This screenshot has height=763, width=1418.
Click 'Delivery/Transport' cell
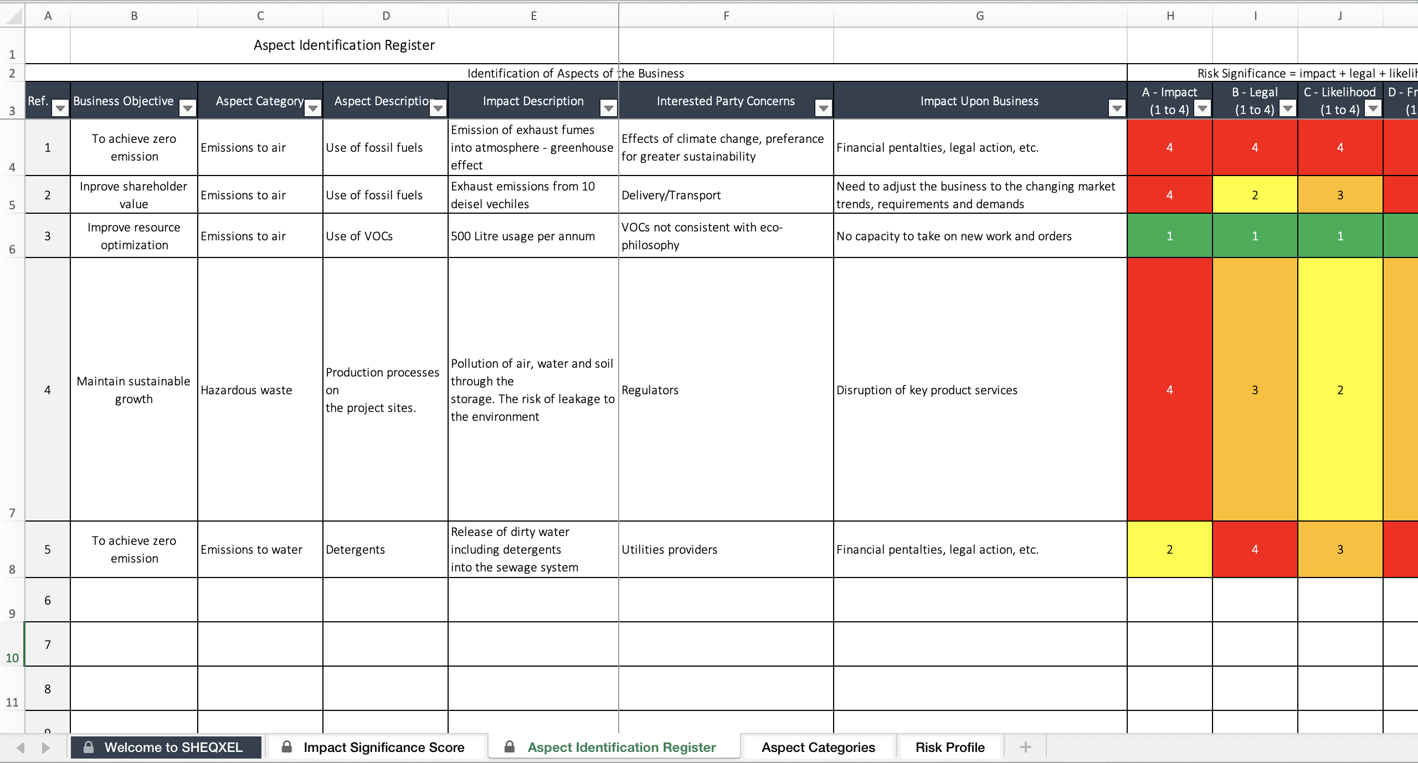(x=726, y=195)
